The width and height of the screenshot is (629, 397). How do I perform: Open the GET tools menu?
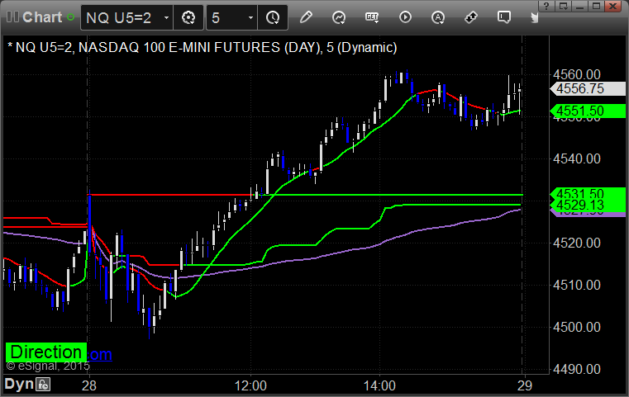click(372, 17)
